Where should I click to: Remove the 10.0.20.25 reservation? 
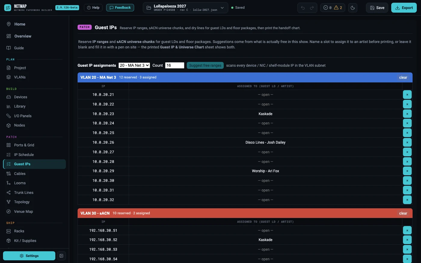click(x=407, y=133)
